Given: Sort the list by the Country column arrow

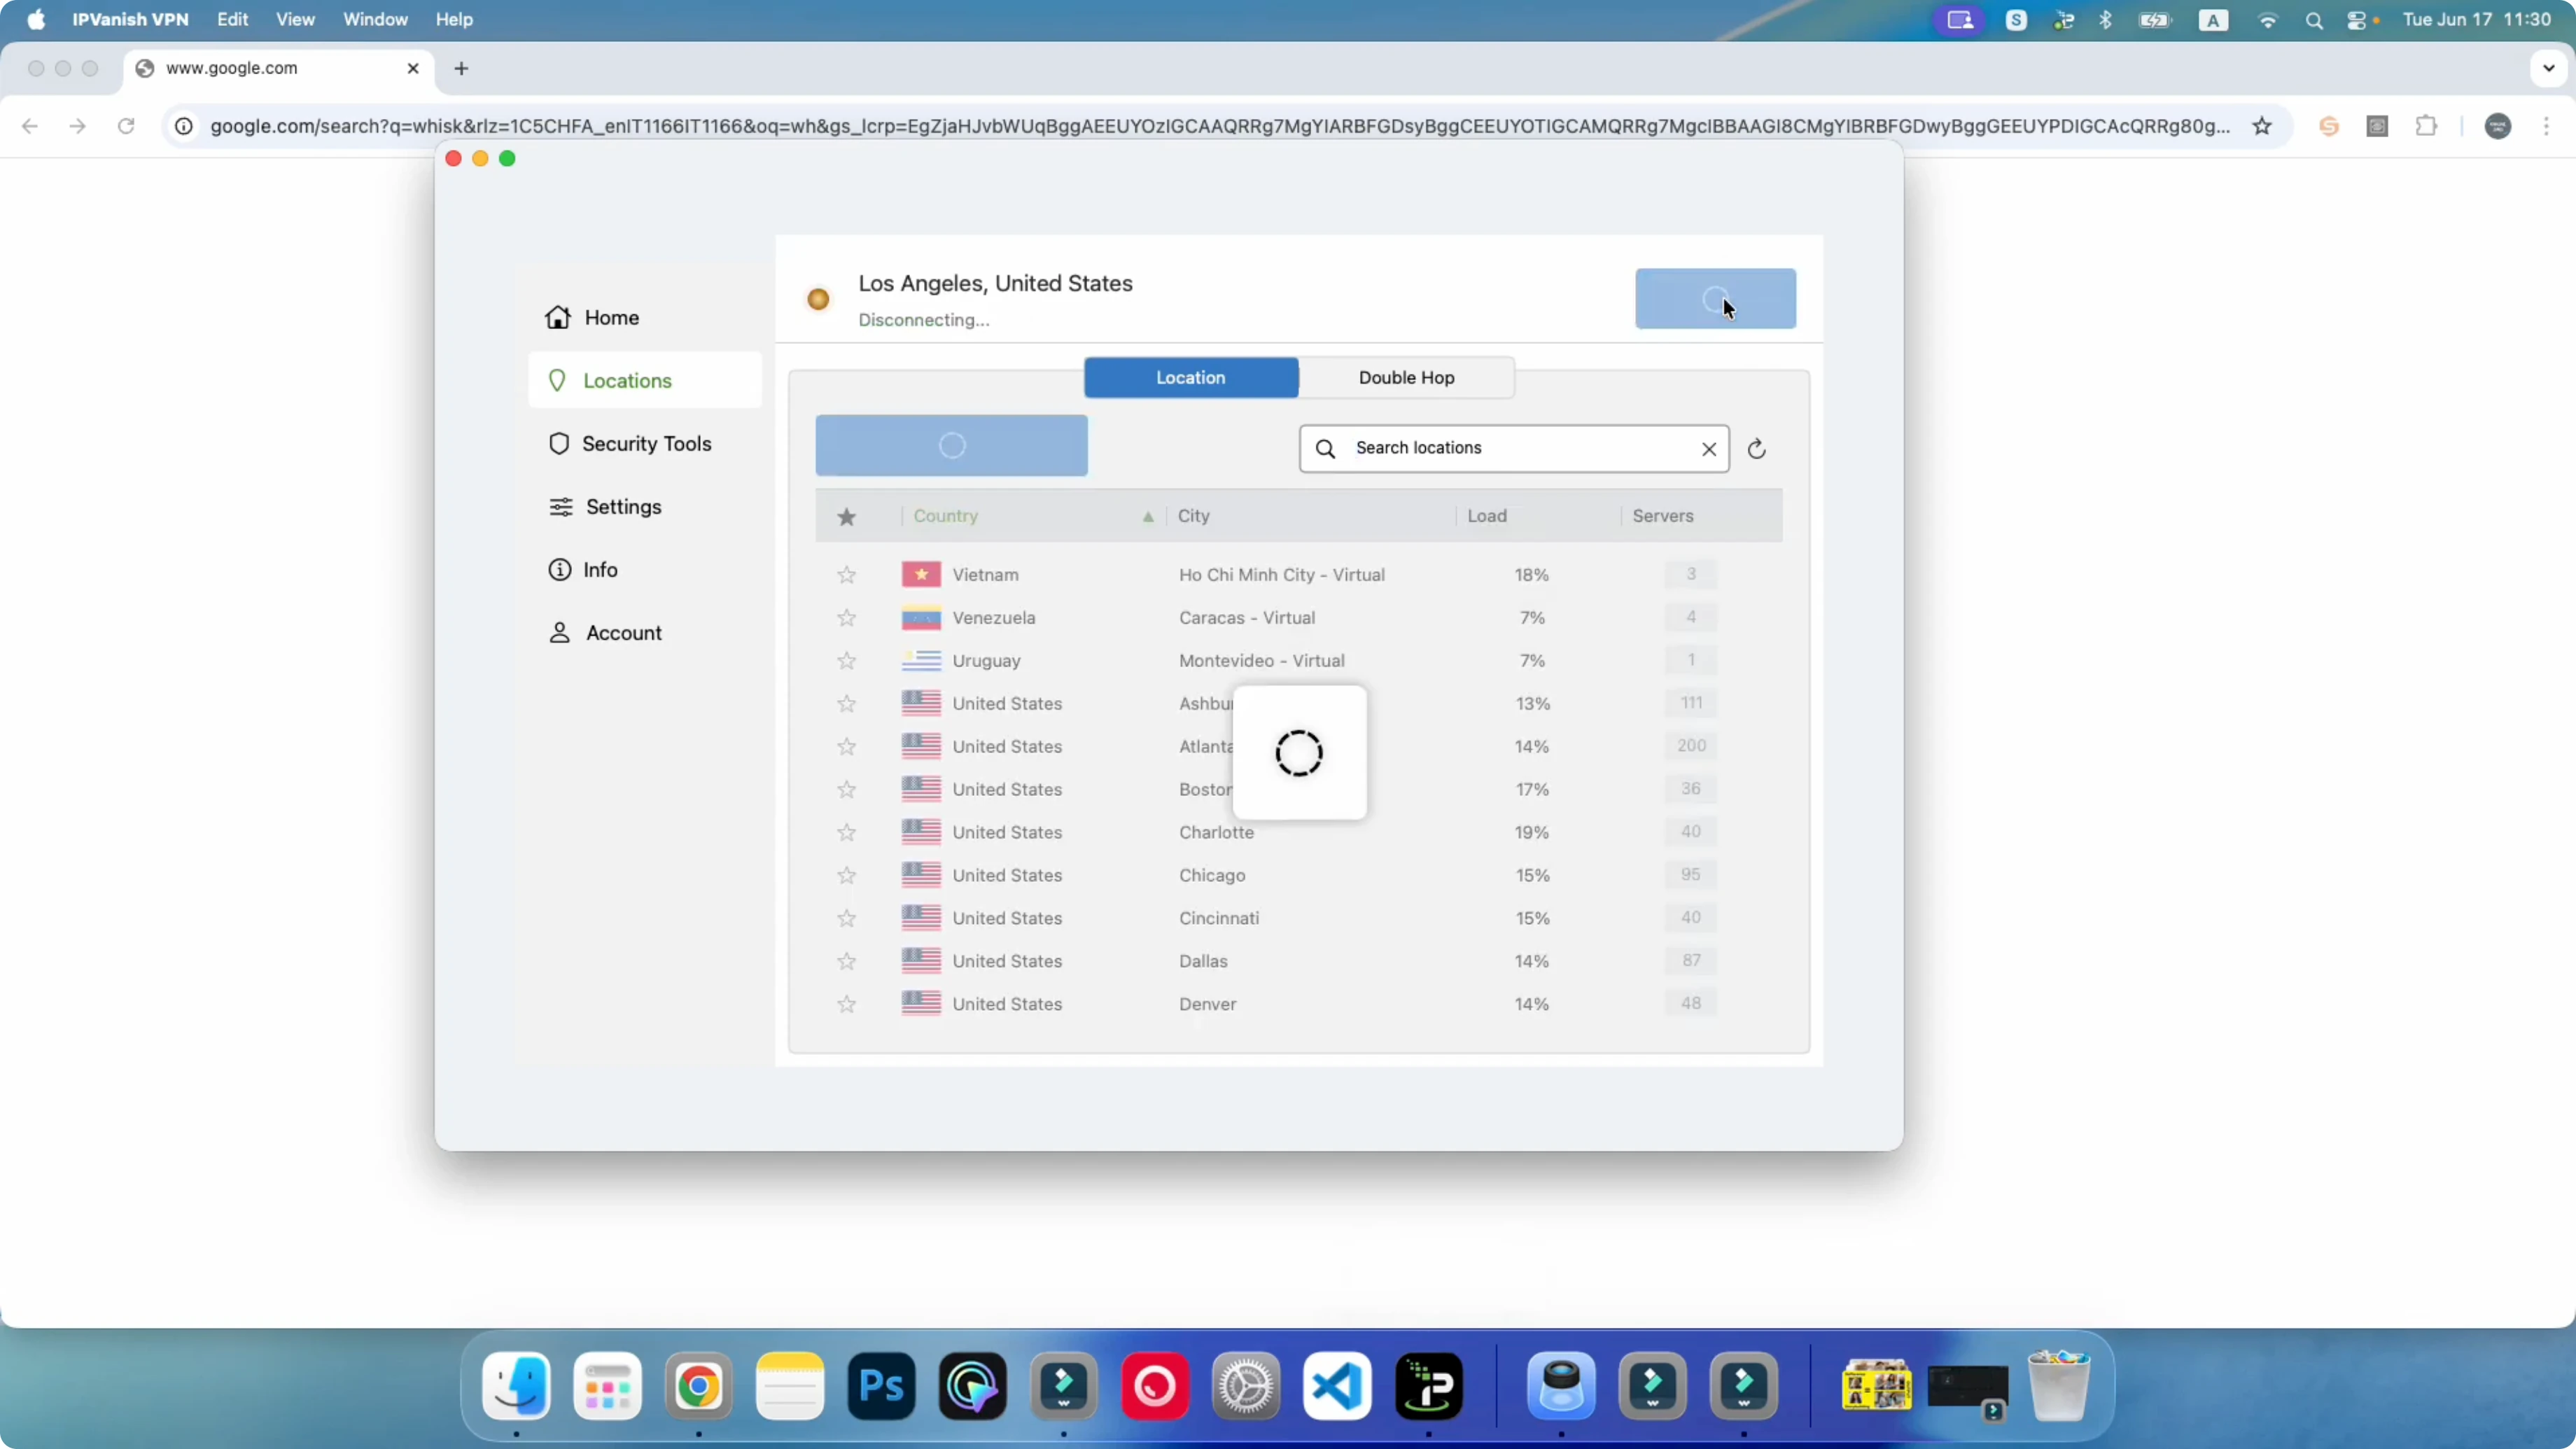Looking at the screenshot, I should point(1147,516).
